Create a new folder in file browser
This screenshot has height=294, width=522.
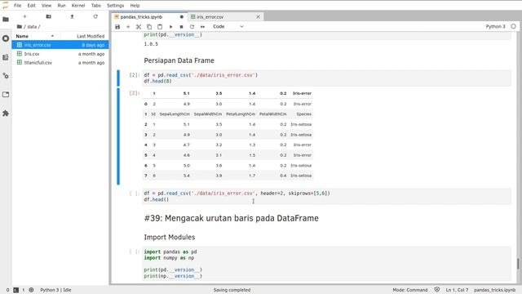click(48, 16)
